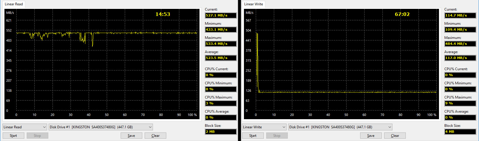Click the 621 axis label on read graph
The image size is (479, 141).
pos(9,20)
